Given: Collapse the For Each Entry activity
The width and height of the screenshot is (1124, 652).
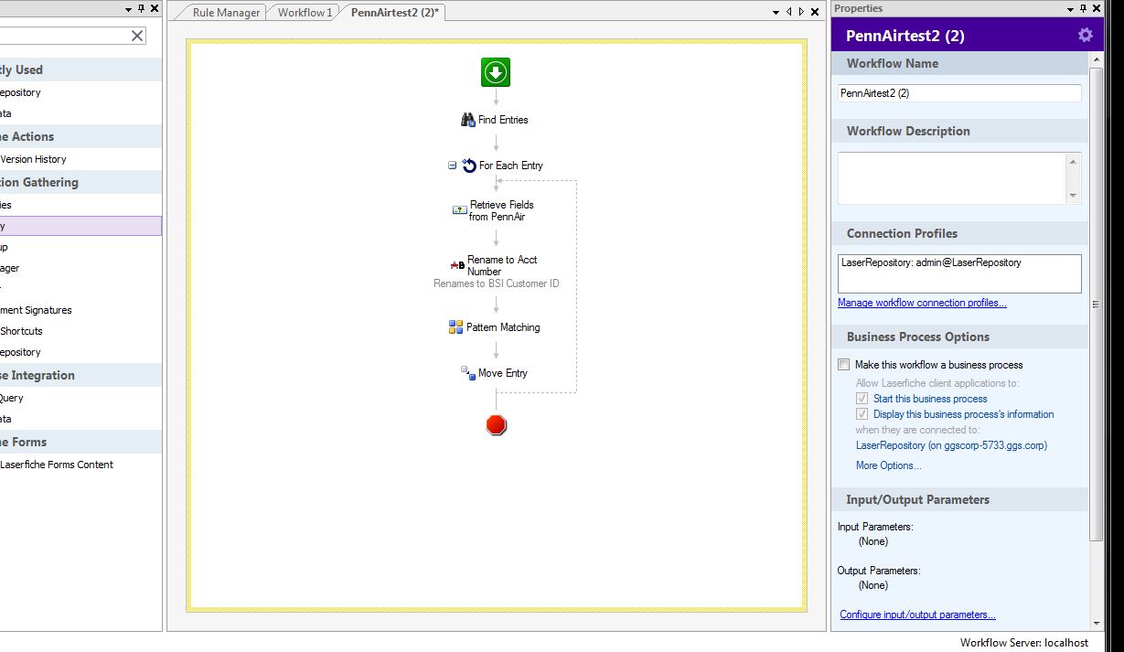Looking at the screenshot, I should [x=452, y=166].
